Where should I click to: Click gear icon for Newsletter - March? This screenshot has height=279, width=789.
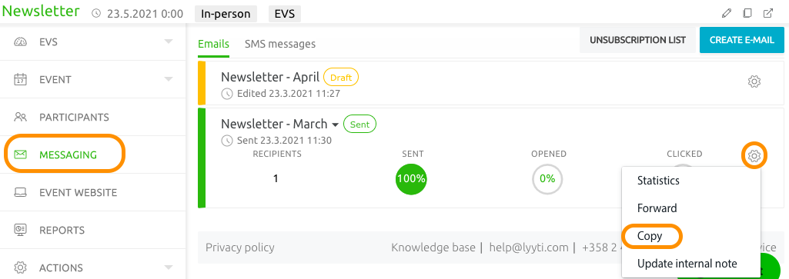click(x=754, y=156)
